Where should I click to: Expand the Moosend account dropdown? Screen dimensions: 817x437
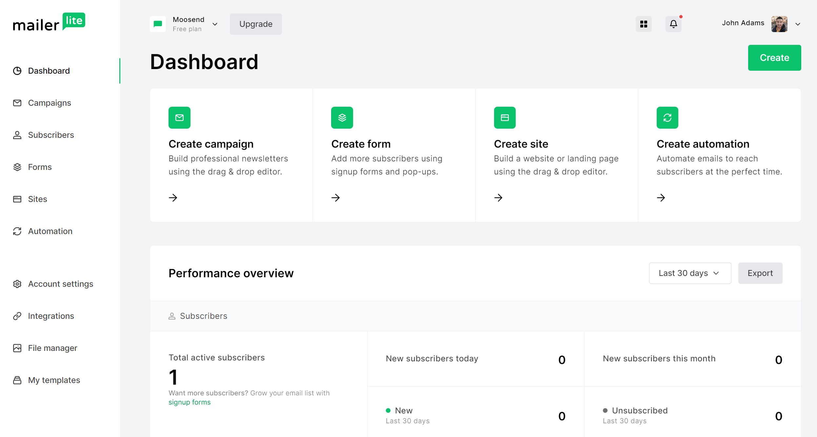(215, 24)
